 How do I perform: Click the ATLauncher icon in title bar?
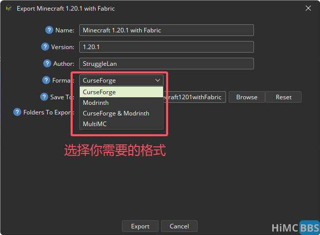click(9, 9)
